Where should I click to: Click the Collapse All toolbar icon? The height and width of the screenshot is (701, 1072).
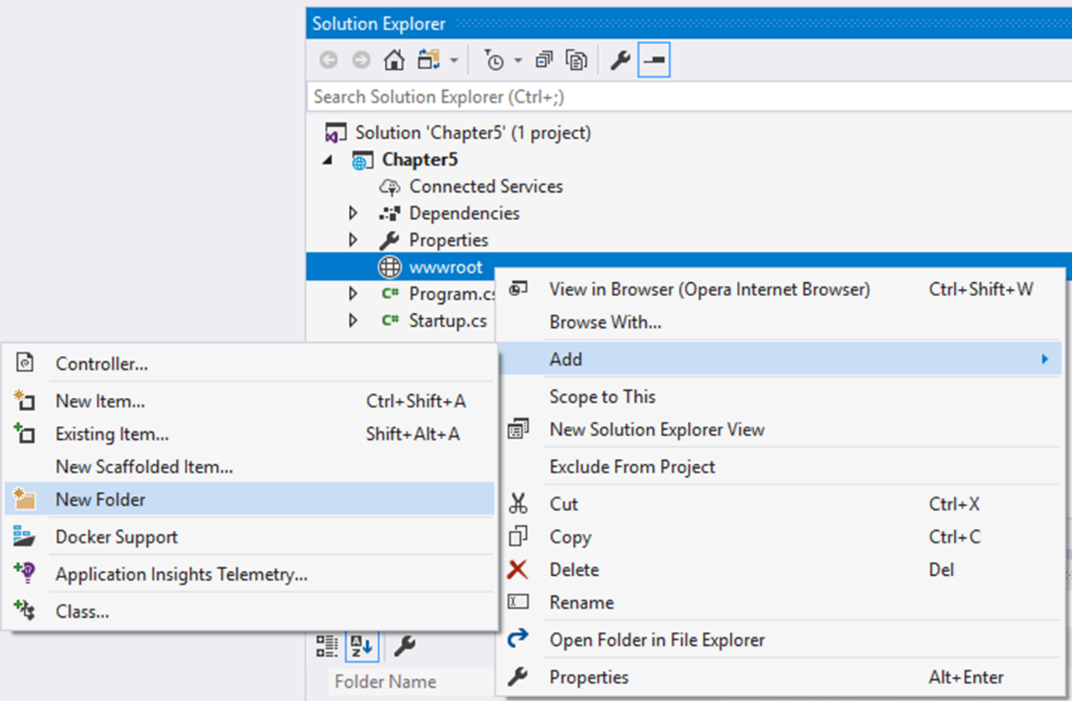pos(544,60)
